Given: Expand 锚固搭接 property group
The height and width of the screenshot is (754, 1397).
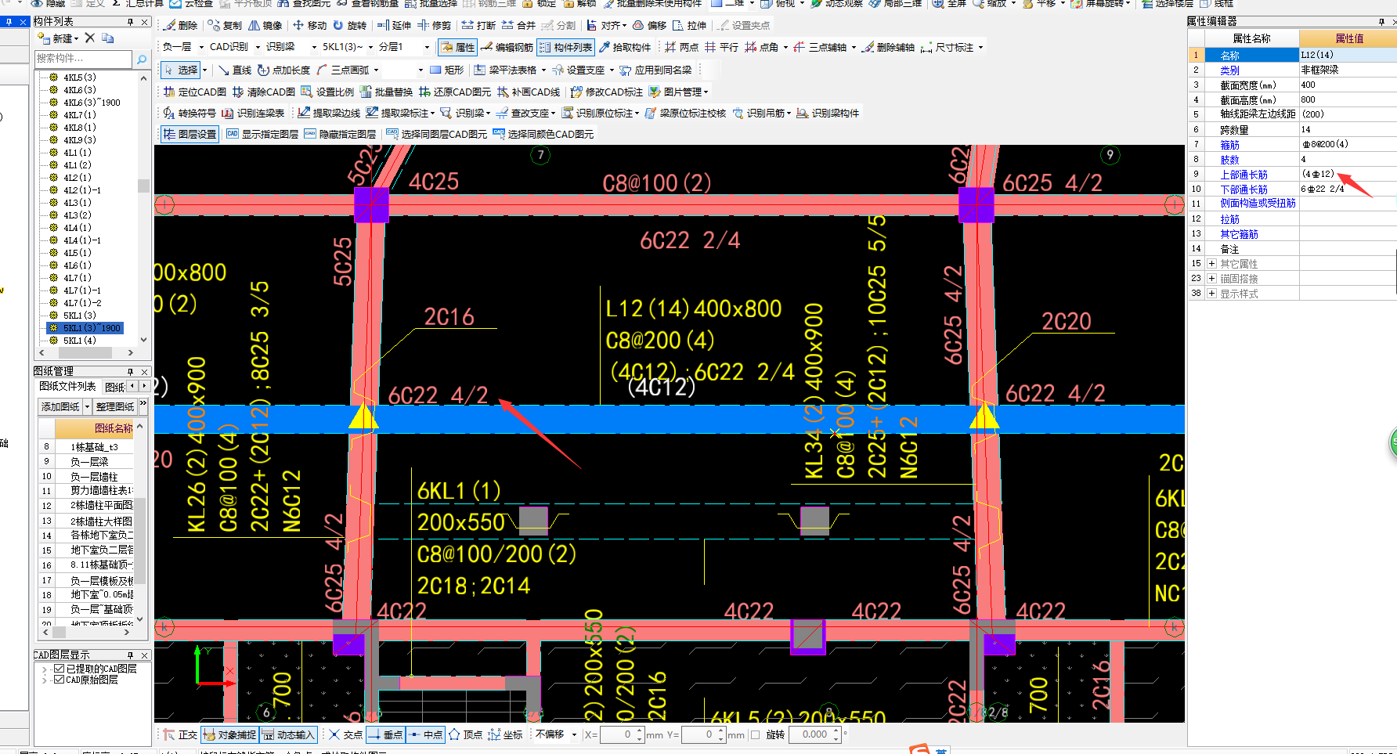Looking at the screenshot, I should point(1211,279).
